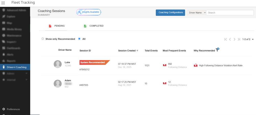
Task: Click the 07:18:37 PM MST timestamp
Action: (127, 64)
